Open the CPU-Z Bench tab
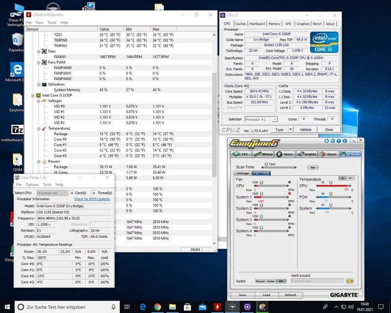This screenshot has width=391, height=313. (x=317, y=23)
